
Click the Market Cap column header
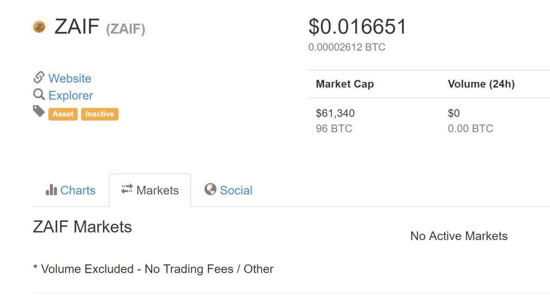tap(345, 84)
